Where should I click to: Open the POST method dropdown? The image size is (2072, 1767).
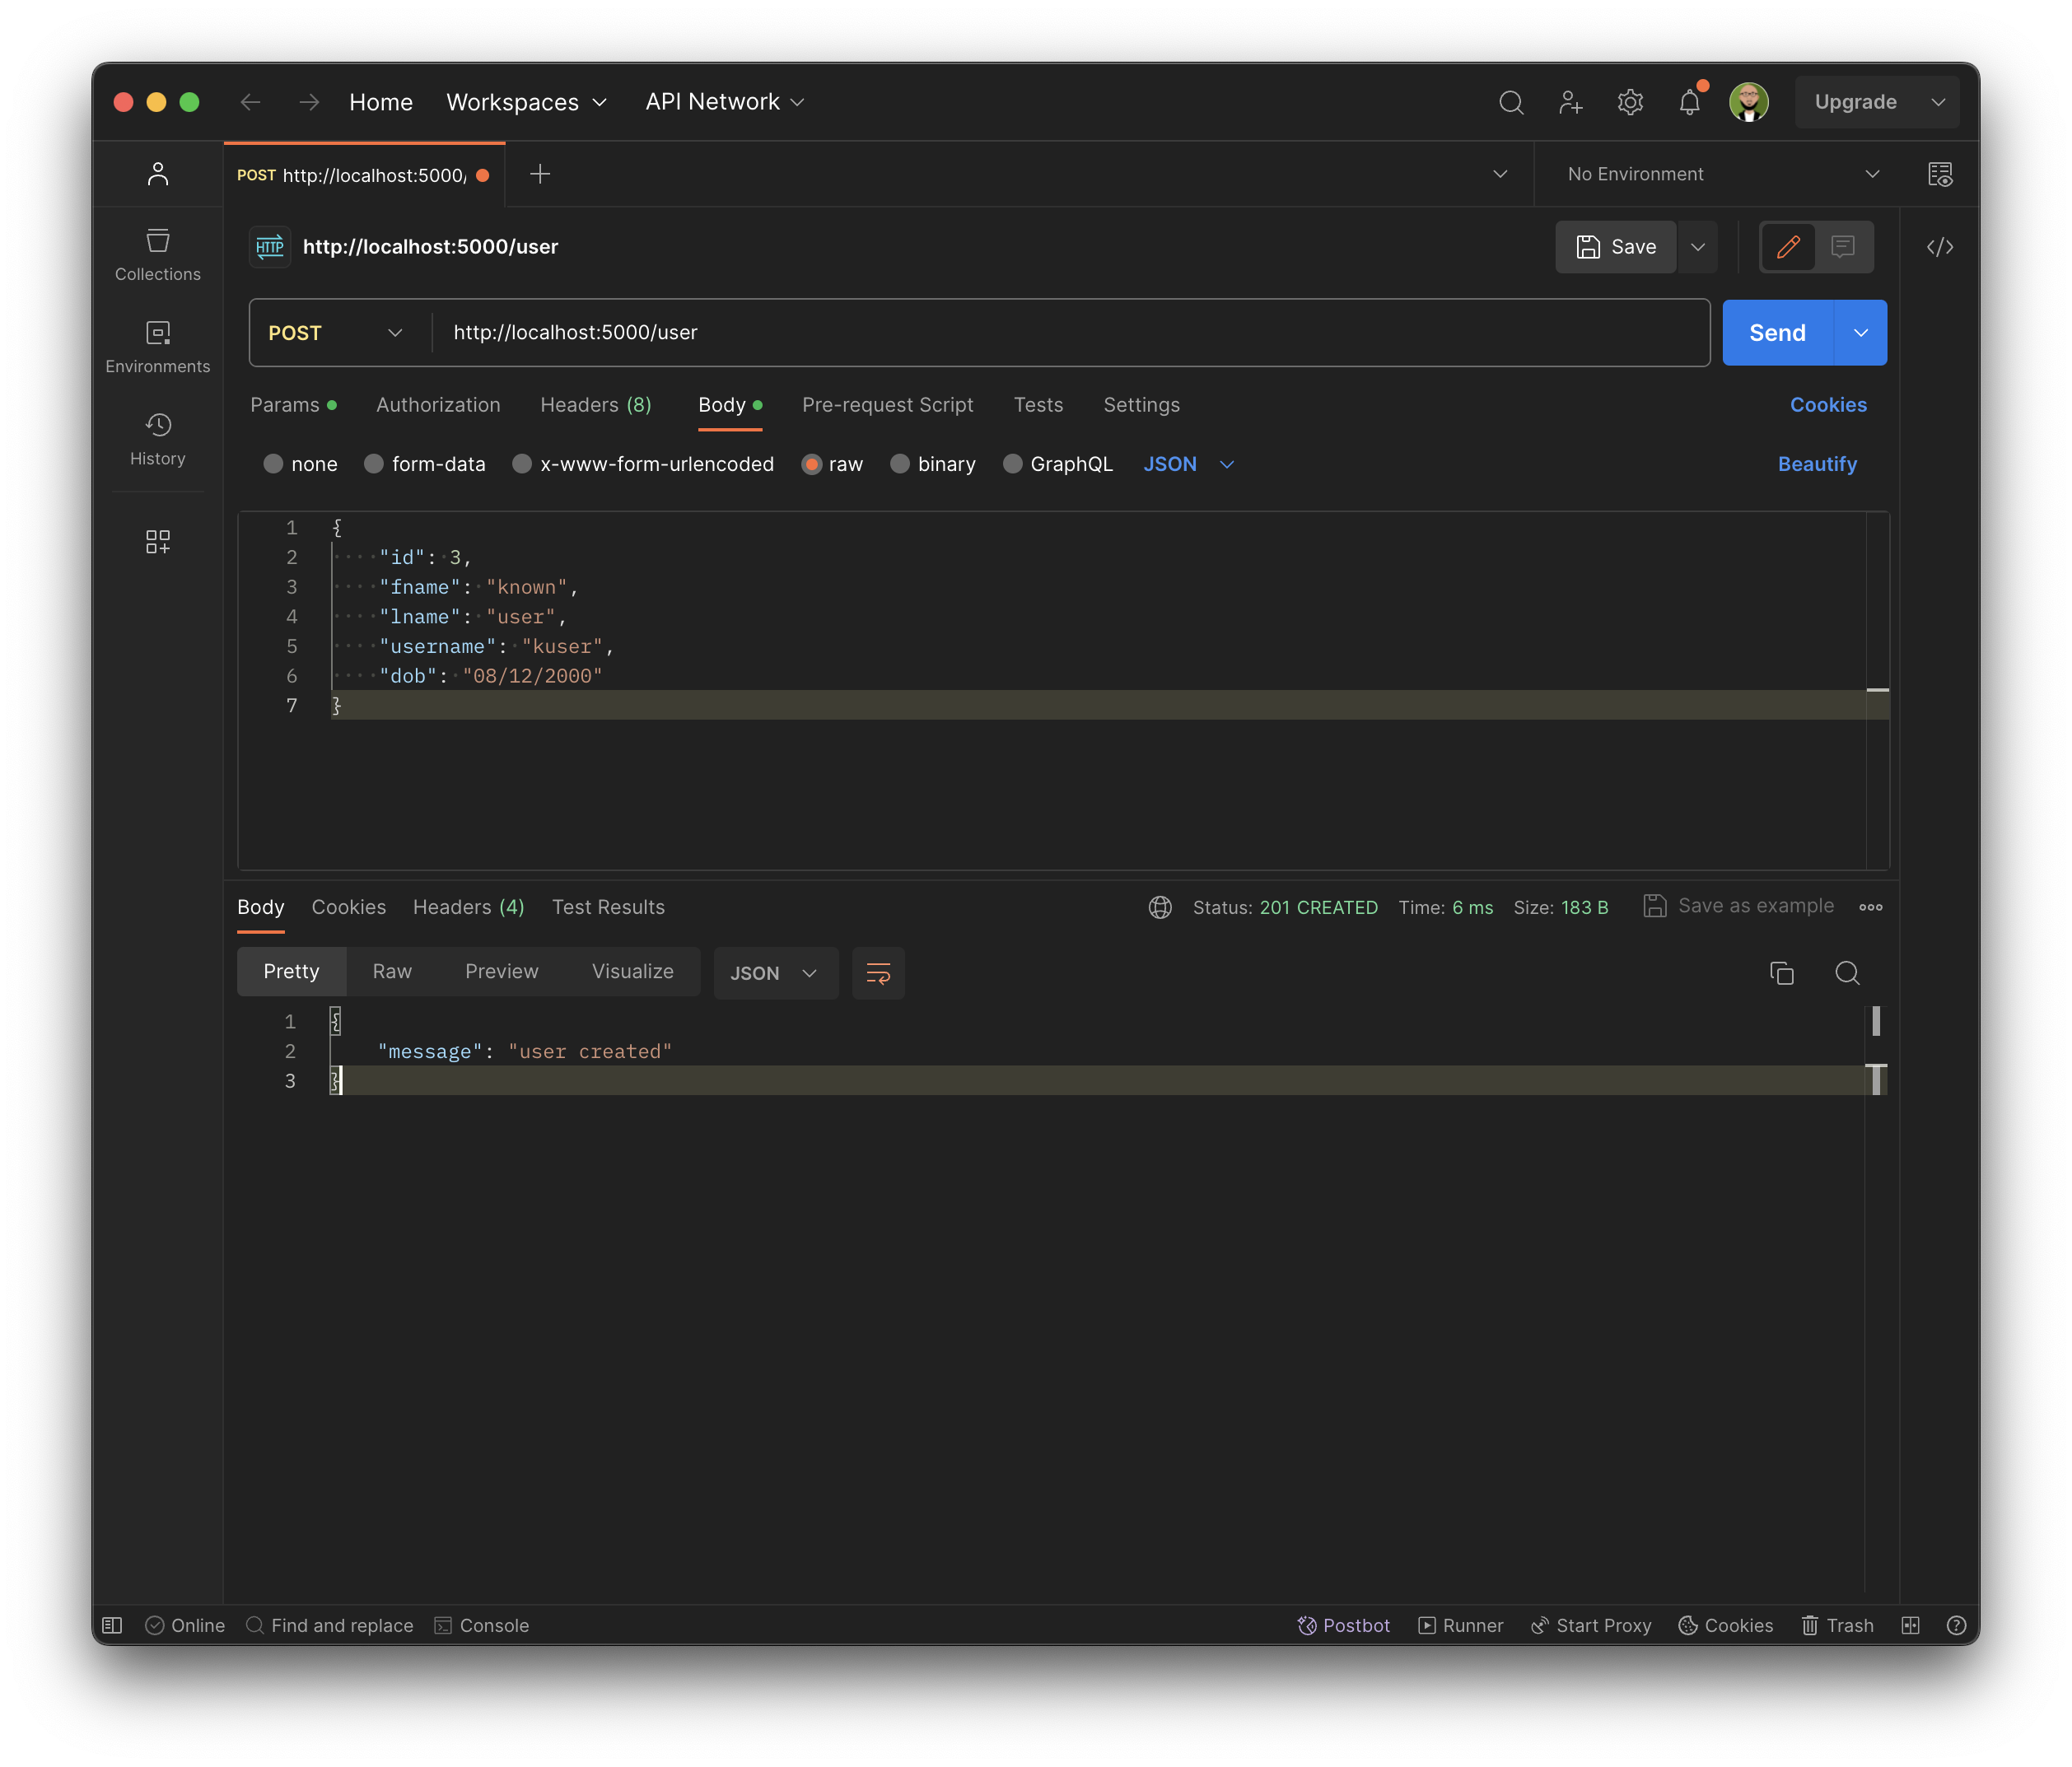[x=336, y=332]
